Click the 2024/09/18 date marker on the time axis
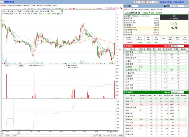The height and width of the screenshot is (137, 189). tap(115, 132)
